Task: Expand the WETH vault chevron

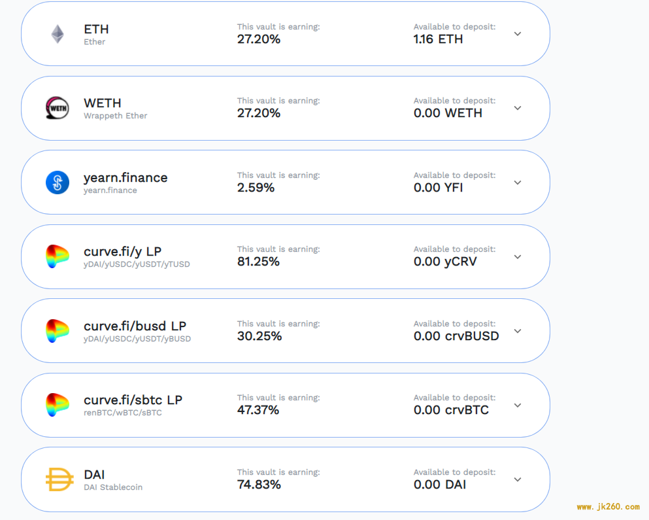Action: tap(518, 108)
